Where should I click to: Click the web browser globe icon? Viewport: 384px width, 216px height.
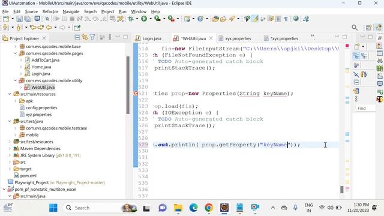296,19
